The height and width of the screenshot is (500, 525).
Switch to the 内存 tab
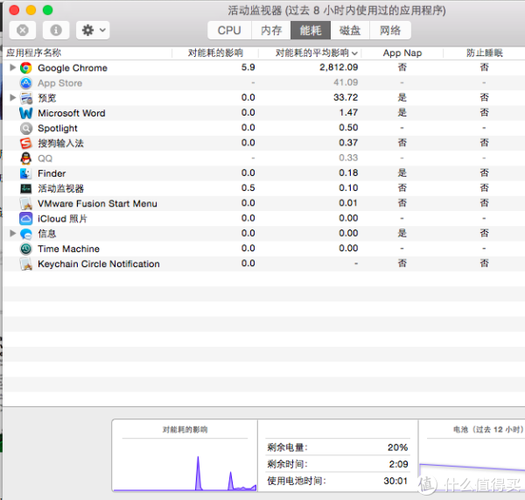pos(271,31)
